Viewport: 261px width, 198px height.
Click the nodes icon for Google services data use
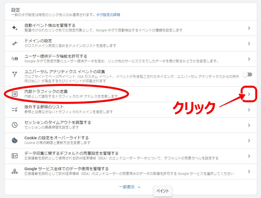[15, 171]
